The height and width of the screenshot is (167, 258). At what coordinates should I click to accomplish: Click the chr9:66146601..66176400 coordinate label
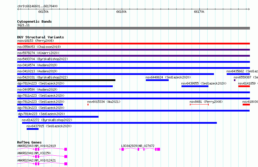37,6
